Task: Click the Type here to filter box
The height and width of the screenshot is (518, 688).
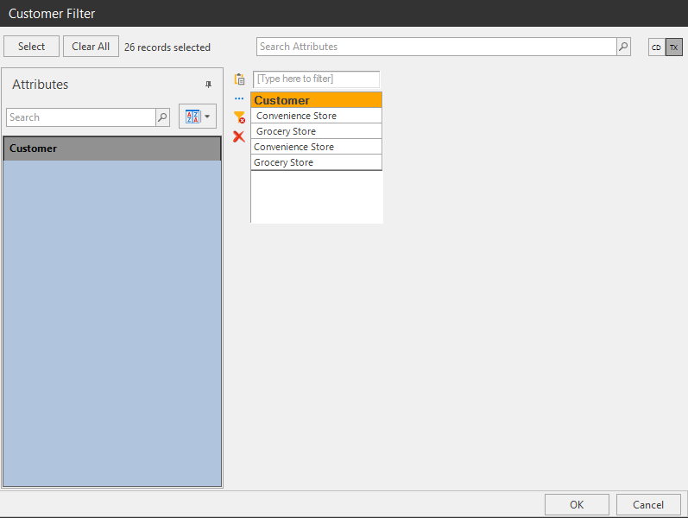Action: point(316,79)
